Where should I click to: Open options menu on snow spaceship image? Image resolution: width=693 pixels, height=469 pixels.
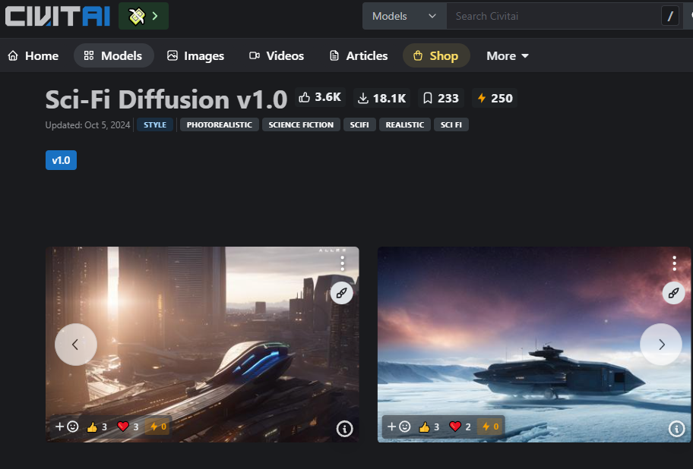[x=675, y=263]
